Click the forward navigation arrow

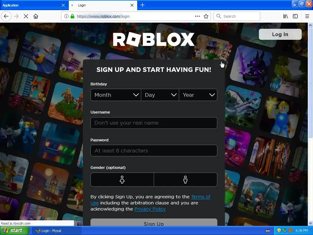tap(16, 17)
